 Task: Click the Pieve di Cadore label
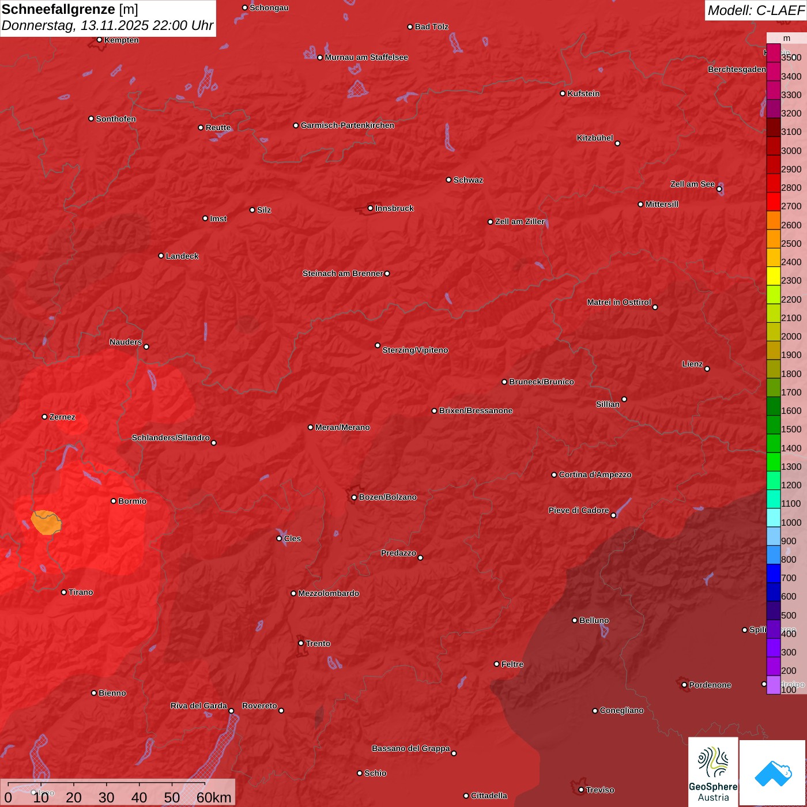579,510
